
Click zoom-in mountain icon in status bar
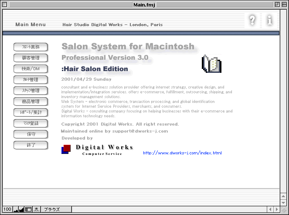21,209
